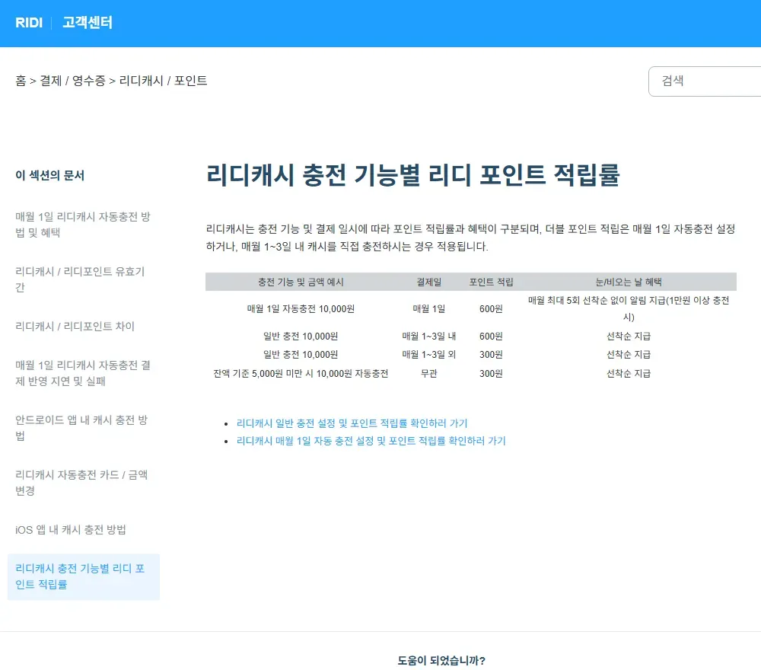Click cell 매월 1일 자동충전 10,000원
761x670 pixels.
tap(301, 309)
